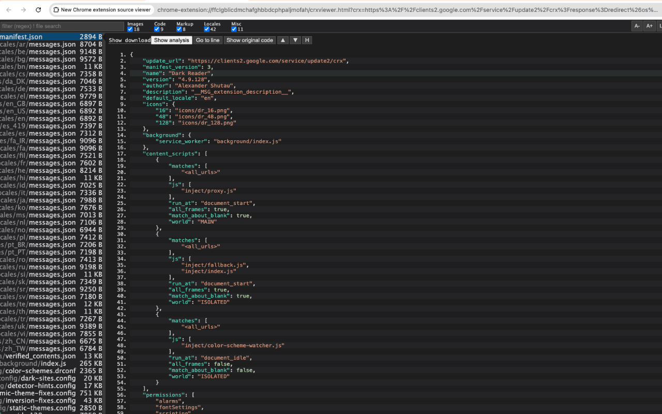Click the "background/index.js" service worker string
Screen dimensions: 662x414
248,141
